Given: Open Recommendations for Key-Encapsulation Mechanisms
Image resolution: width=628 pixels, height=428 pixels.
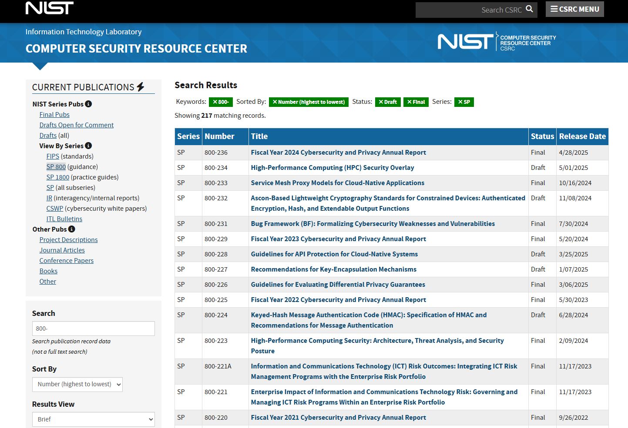Looking at the screenshot, I should pyautogui.click(x=334, y=269).
